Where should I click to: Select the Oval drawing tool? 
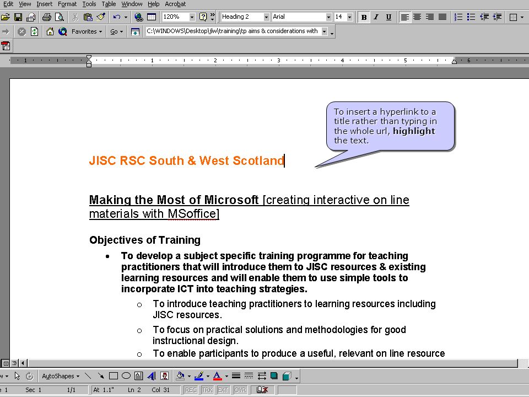click(x=126, y=375)
